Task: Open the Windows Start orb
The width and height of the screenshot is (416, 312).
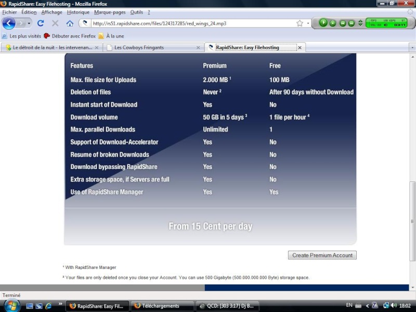Action: [11, 306]
